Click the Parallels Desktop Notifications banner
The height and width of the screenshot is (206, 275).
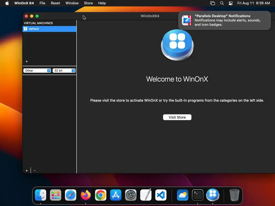point(225,20)
